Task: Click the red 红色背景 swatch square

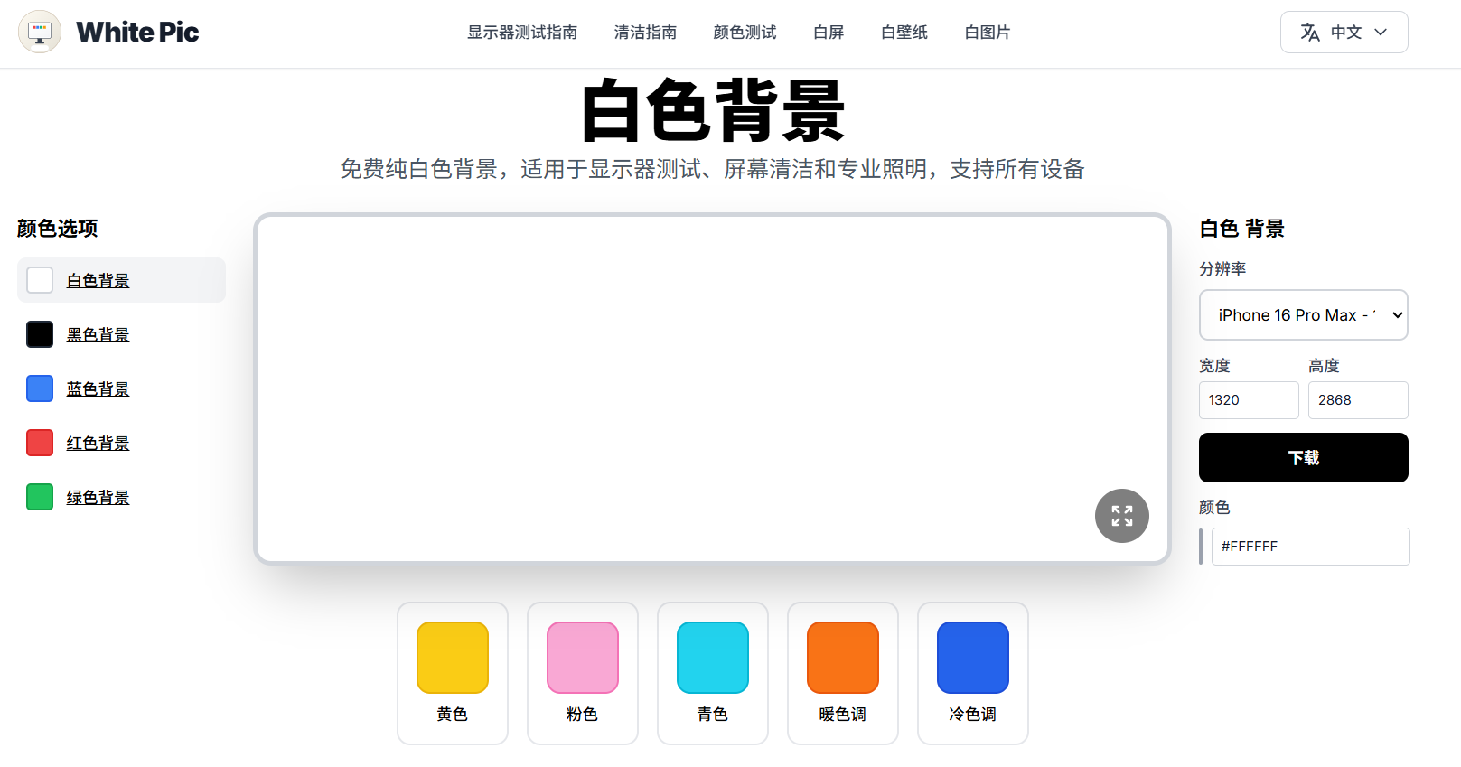Action: (40, 444)
